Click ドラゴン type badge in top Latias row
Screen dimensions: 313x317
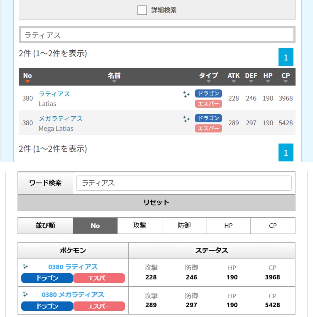click(x=208, y=94)
